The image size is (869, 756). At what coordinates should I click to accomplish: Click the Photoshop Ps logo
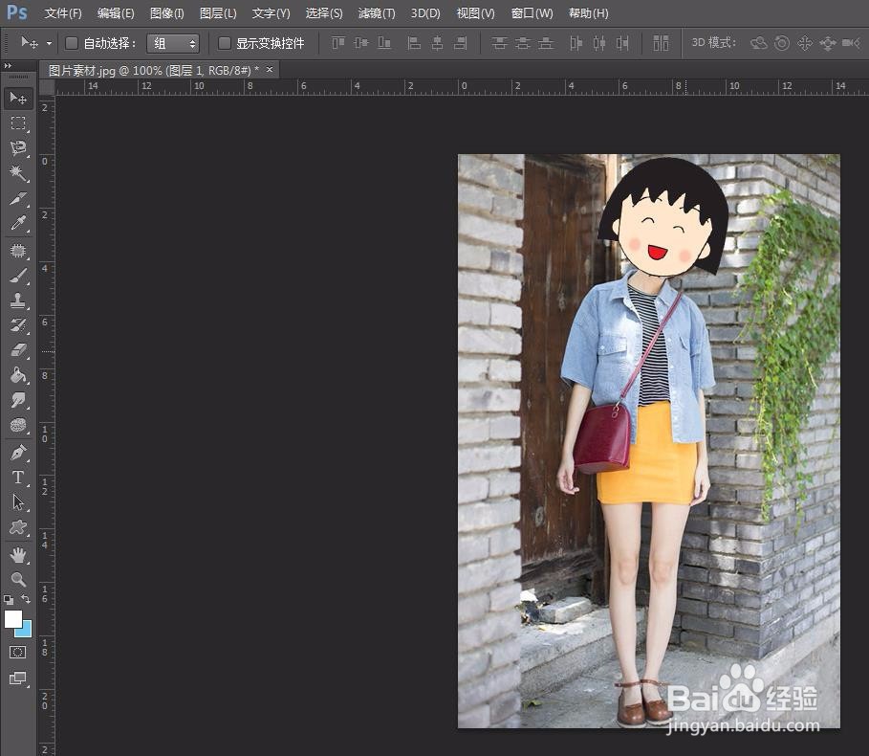(16, 12)
